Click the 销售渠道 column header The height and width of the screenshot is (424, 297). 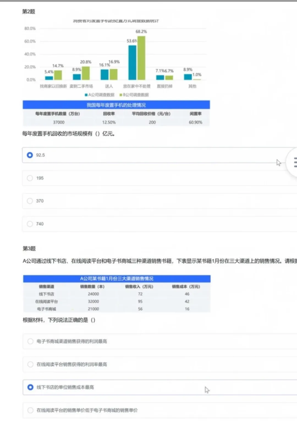coord(46,287)
